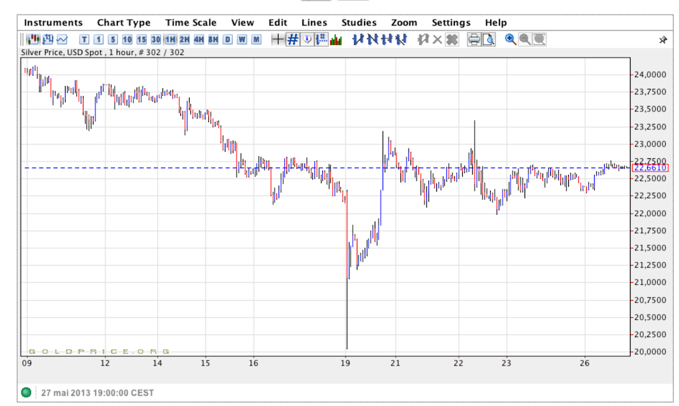Open the Studies menu
679x406 pixels.
[359, 23]
